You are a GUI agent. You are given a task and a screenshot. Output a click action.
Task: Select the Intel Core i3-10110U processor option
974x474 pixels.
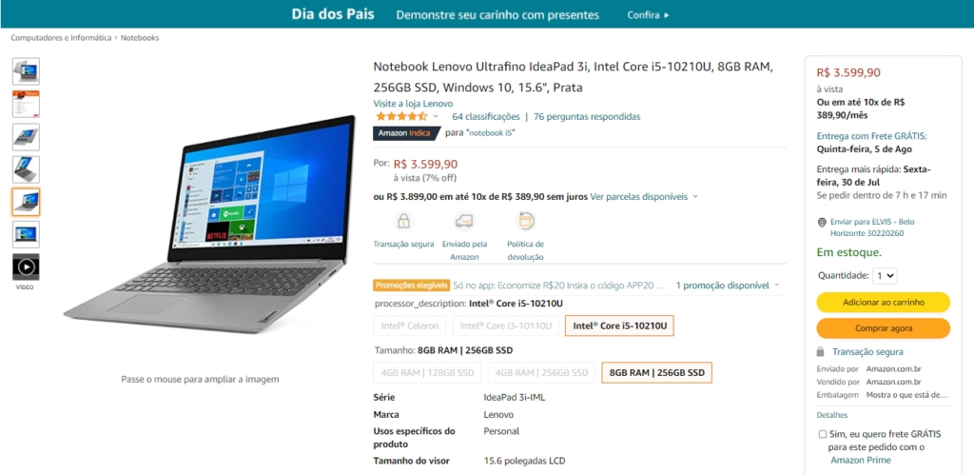pyautogui.click(x=506, y=326)
